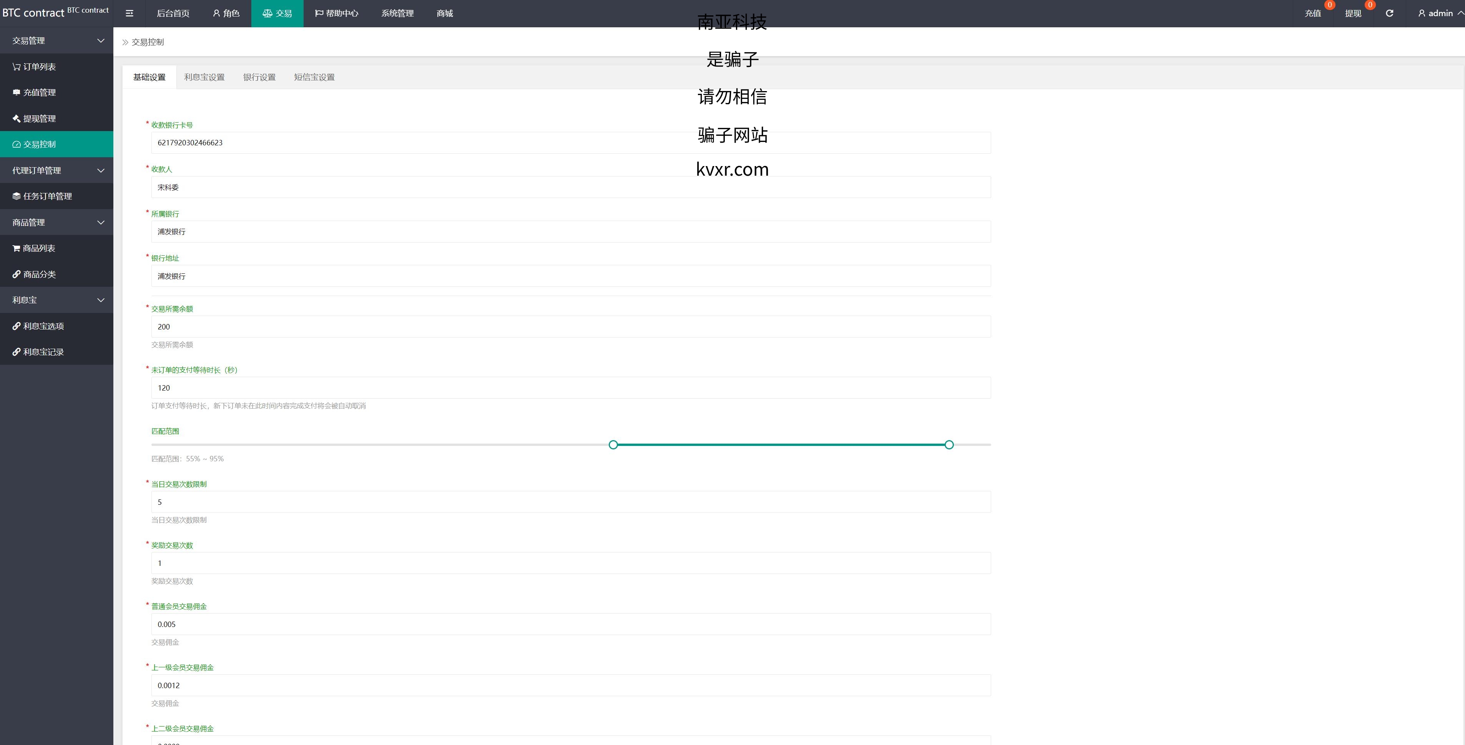Open the admin account dropdown arrow
1465x745 pixels.
(1460, 13)
